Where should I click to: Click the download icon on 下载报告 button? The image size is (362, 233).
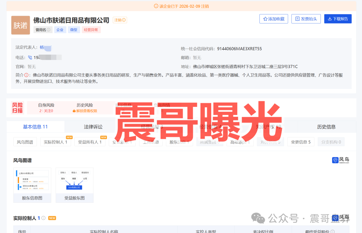[330, 19]
